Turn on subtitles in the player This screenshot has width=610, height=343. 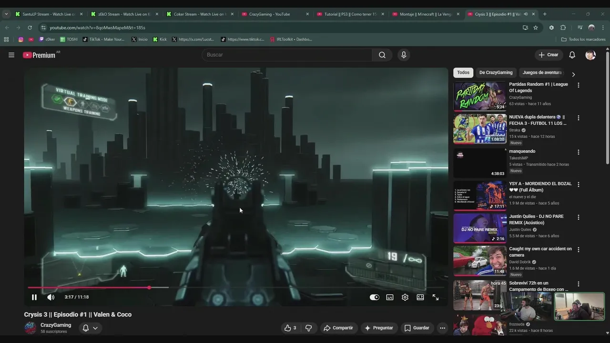(390, 297)
